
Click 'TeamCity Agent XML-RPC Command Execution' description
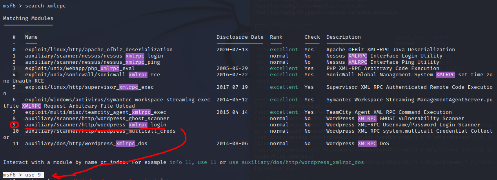point(389,112)
